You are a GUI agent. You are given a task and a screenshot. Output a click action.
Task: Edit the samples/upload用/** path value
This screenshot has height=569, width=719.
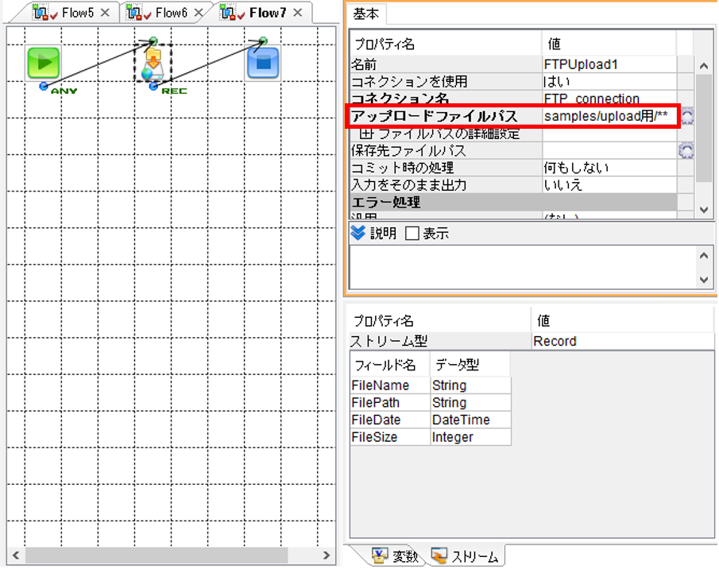pyautogui.click(x=609, y=117)
